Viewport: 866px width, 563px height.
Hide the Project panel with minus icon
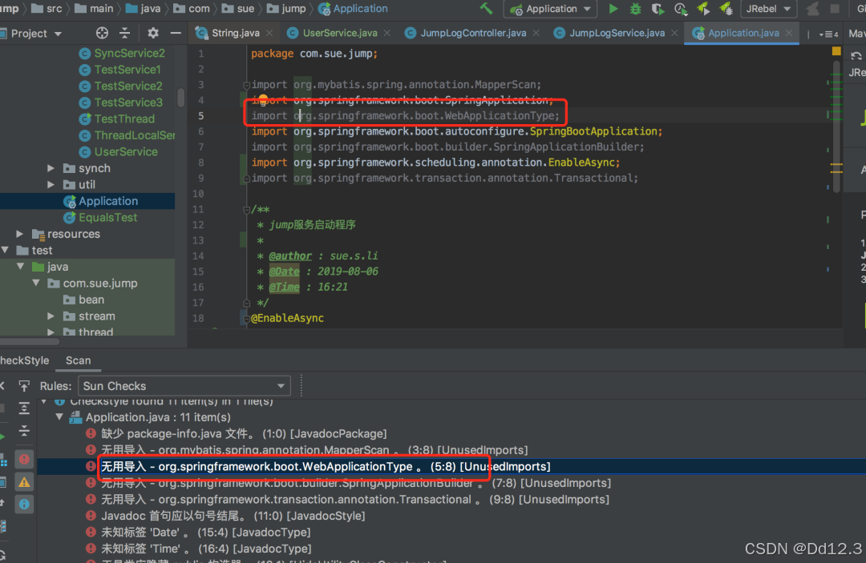(176, 33)
